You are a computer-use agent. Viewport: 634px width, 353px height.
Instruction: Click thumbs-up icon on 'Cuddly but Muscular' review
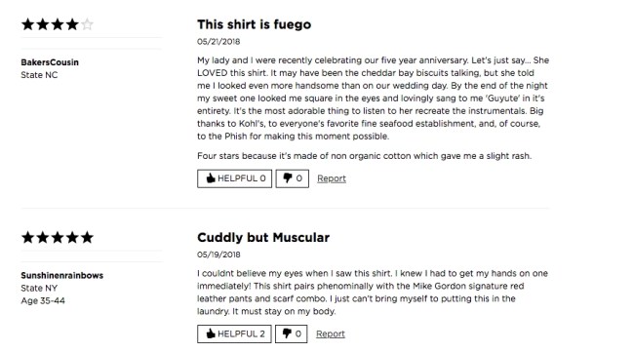(x=211, y=333)
